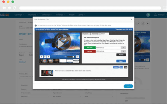167x104 pixels.
Task: Click the green Set Start button
Action: pos(90,48)
